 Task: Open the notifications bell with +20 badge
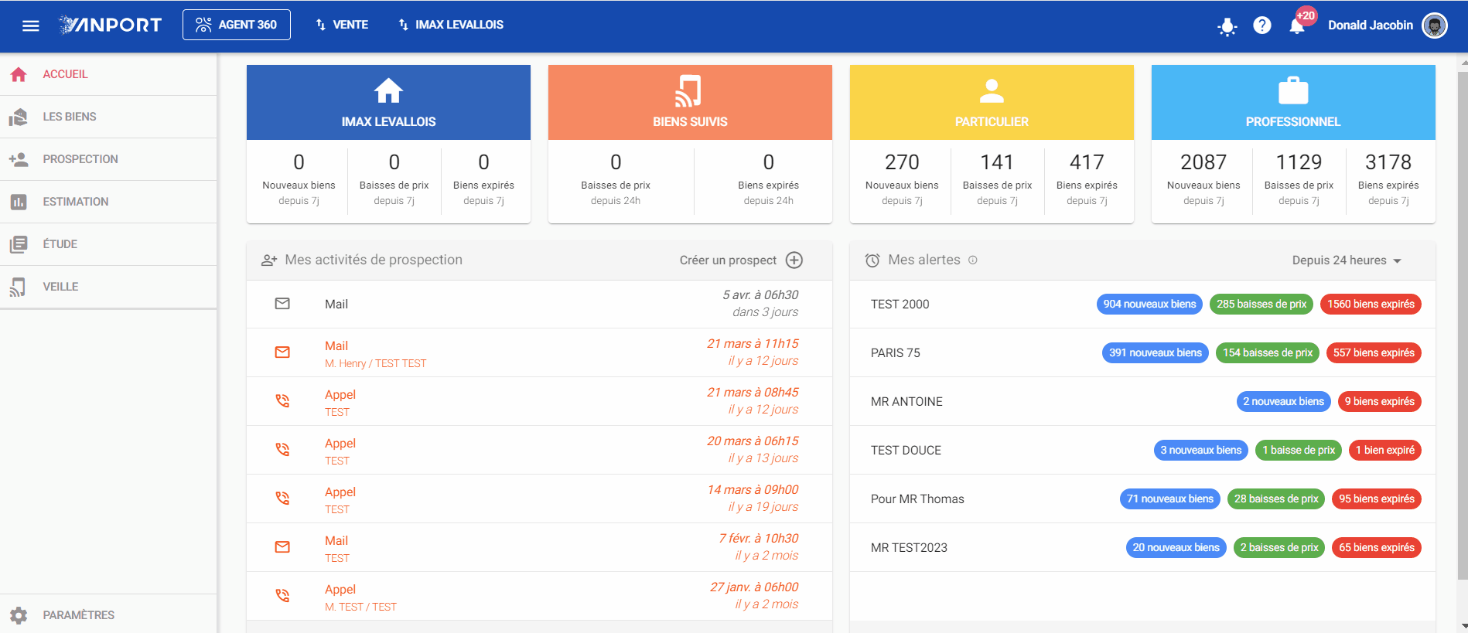click(1297, 26)
